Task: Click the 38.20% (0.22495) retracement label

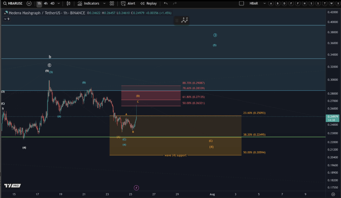Action: coord(254,135)
